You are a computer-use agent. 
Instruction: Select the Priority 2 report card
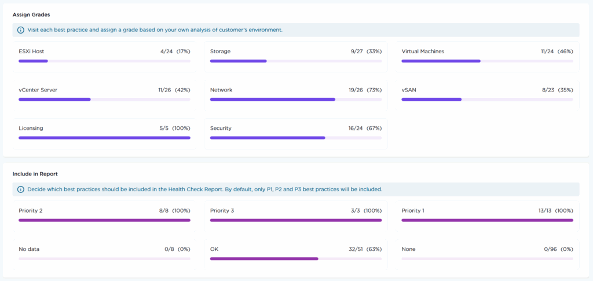pyautogui.click(x=104, y=216)
